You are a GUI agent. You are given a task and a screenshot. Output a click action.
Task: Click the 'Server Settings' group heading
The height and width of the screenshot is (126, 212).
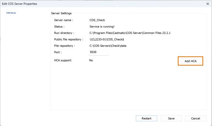pyautogui.click(x=61, y=13)
